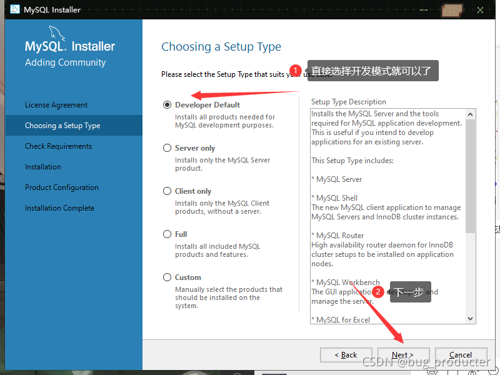
Task: Cancel the MySQL installation
Action: click(461, 355)
